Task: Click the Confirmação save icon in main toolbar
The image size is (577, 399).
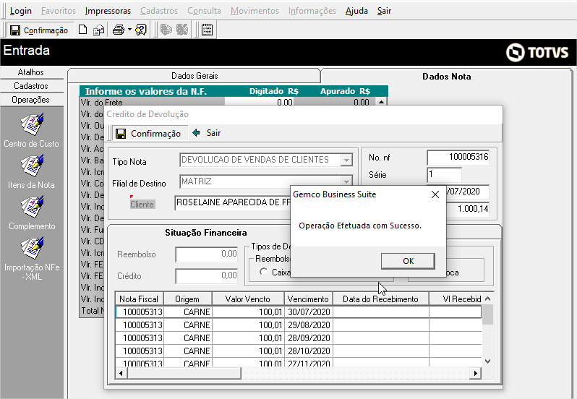Action: (15, 30)
